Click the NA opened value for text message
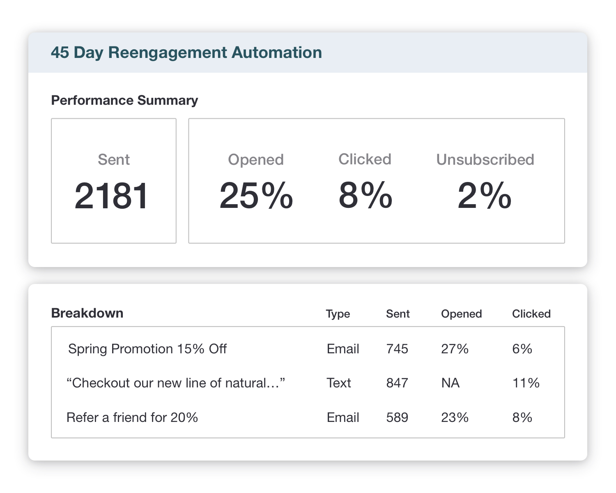 point(450,383)
